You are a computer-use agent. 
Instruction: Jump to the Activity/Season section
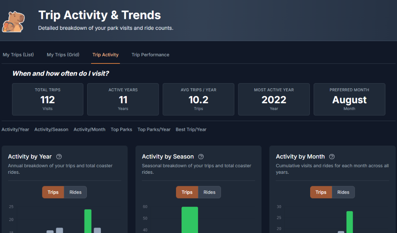click(x=51, y=129)
